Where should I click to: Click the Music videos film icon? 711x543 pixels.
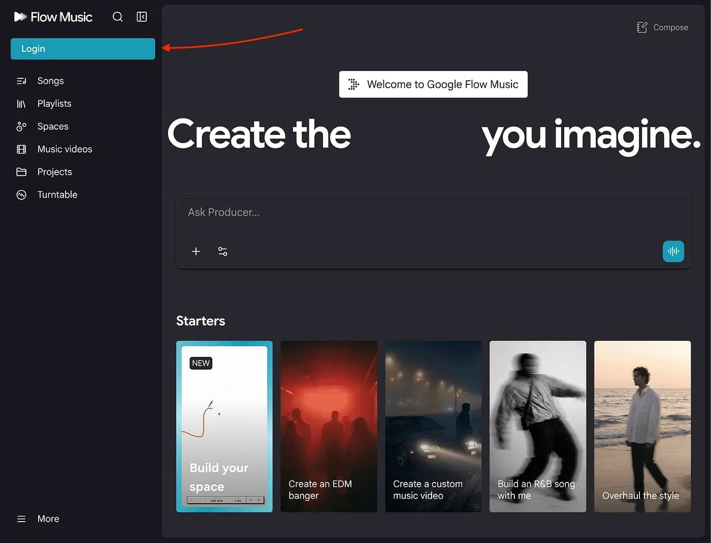[21, 149]
